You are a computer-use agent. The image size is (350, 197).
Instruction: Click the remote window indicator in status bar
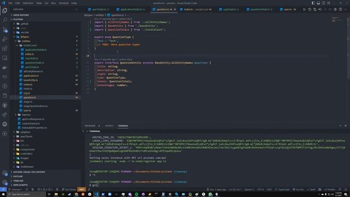click(x=3, y=189)
